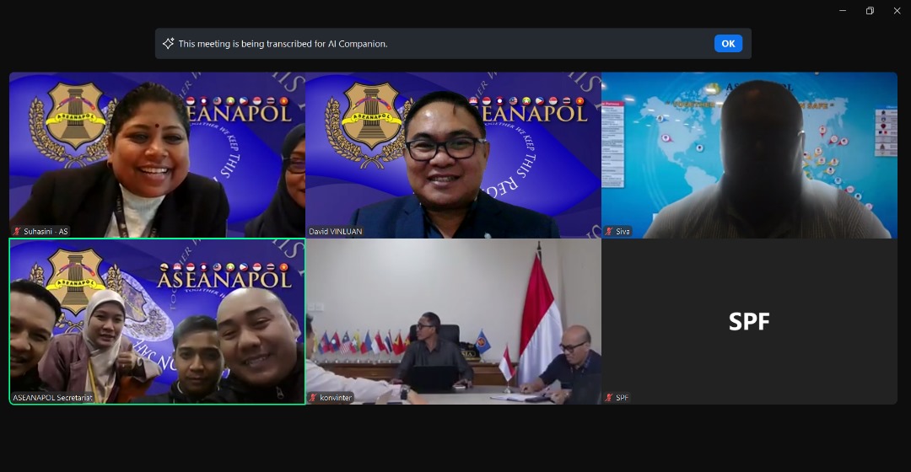This screenshot has width=911, height=472.
Task: Select konvinter participant video tile
Action: tap(453, 322)
